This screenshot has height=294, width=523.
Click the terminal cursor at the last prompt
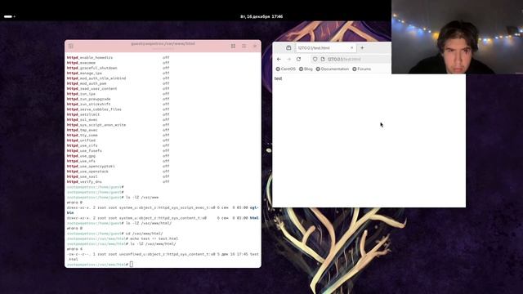pyautogui.click(x=132, y=265)
